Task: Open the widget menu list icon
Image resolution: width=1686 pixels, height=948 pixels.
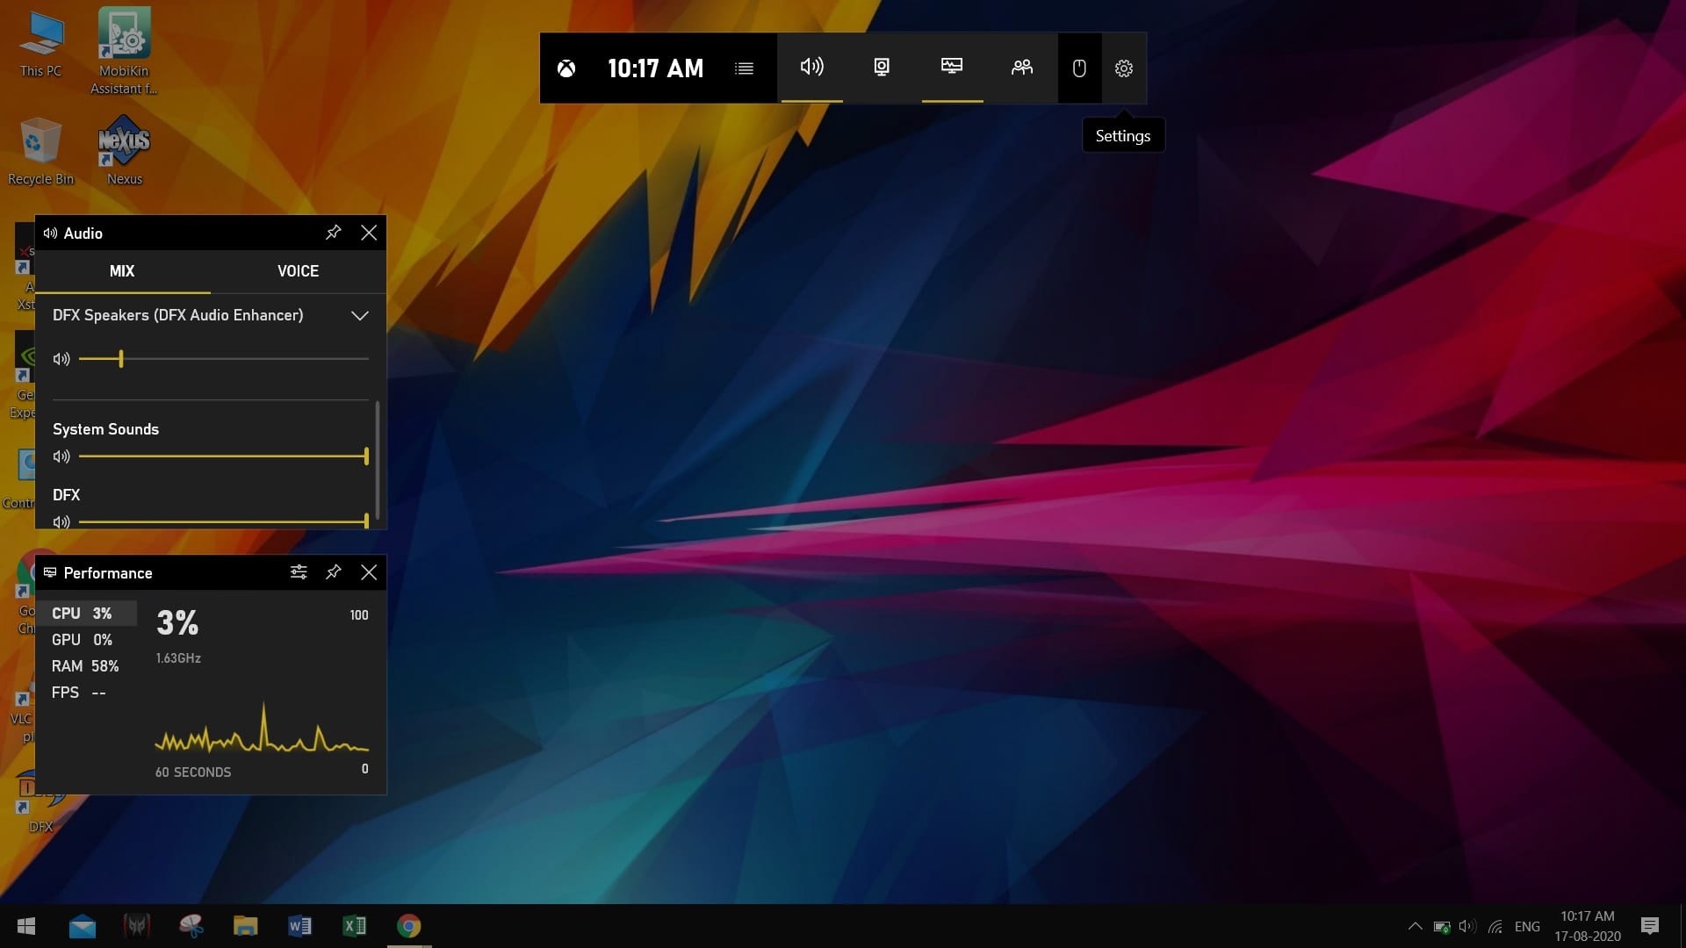Action: point(744,68)
